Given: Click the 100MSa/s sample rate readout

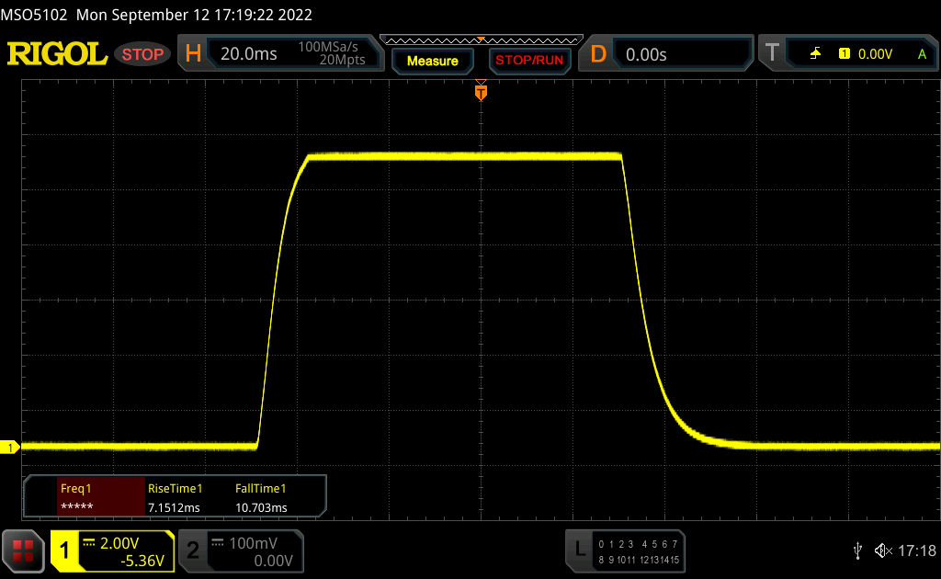Looking at the screenshot, I should 328,47.
